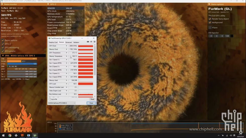
Task: Open Fan 1 Speed (%) dropdown
Action: click(x=66, y=60)
